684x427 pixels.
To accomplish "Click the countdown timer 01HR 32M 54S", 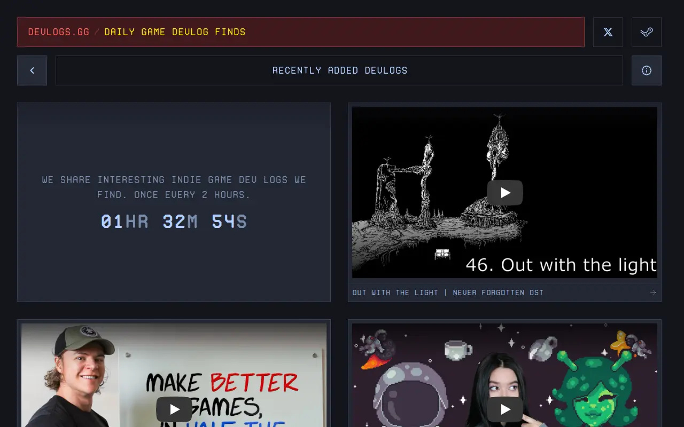I will [x=174, y=222].
